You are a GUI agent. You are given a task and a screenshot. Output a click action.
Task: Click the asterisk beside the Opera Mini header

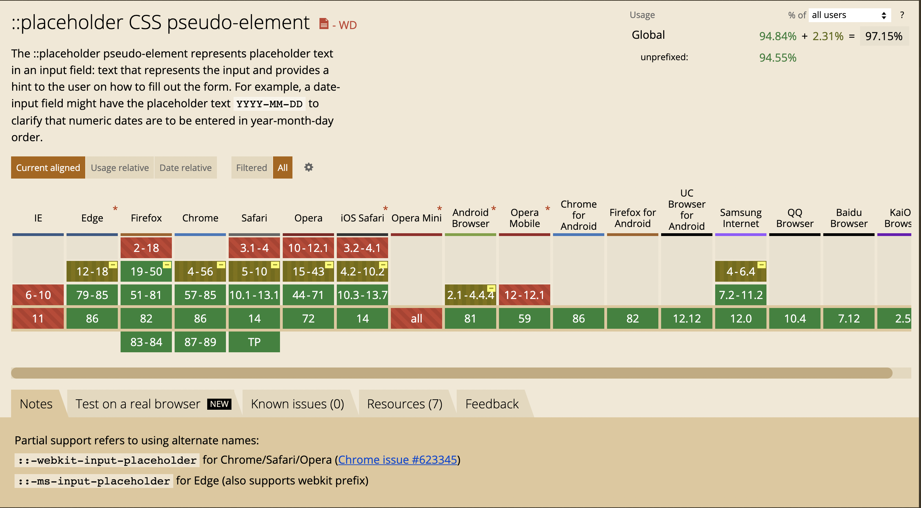pos(439,209)
